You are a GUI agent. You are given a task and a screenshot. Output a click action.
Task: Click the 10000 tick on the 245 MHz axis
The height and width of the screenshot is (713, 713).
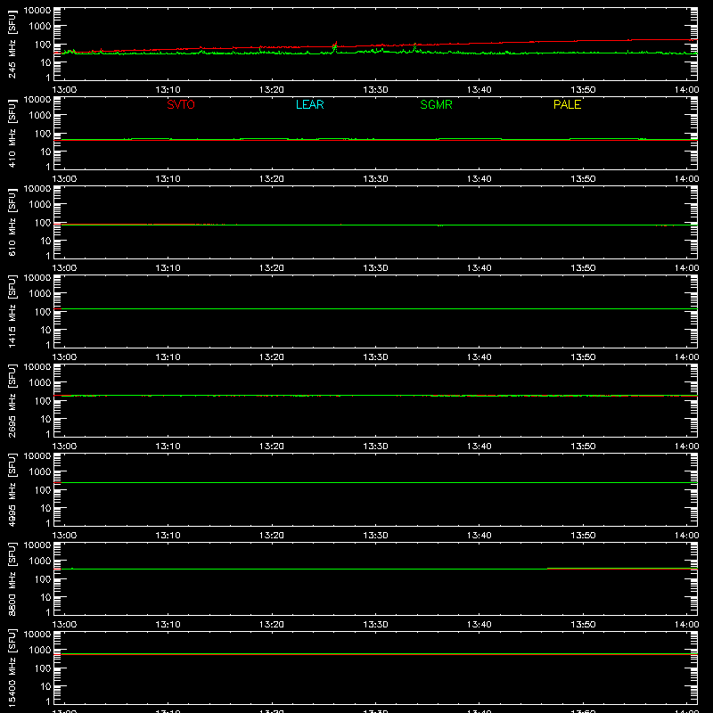37,11
